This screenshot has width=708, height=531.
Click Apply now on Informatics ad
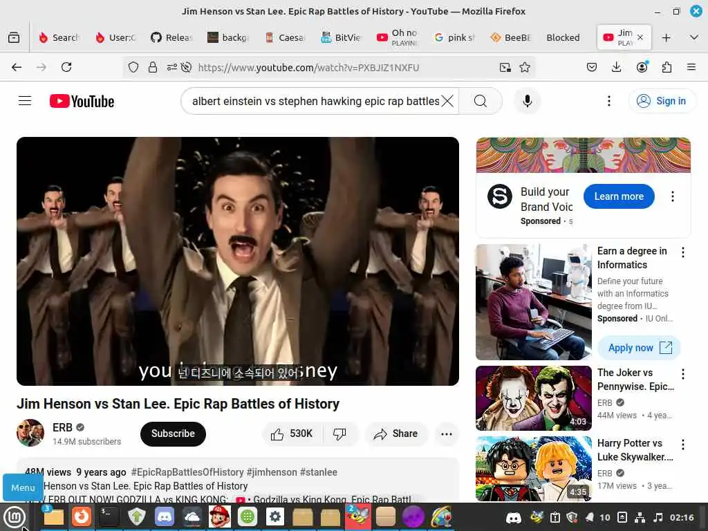point(639,348)
